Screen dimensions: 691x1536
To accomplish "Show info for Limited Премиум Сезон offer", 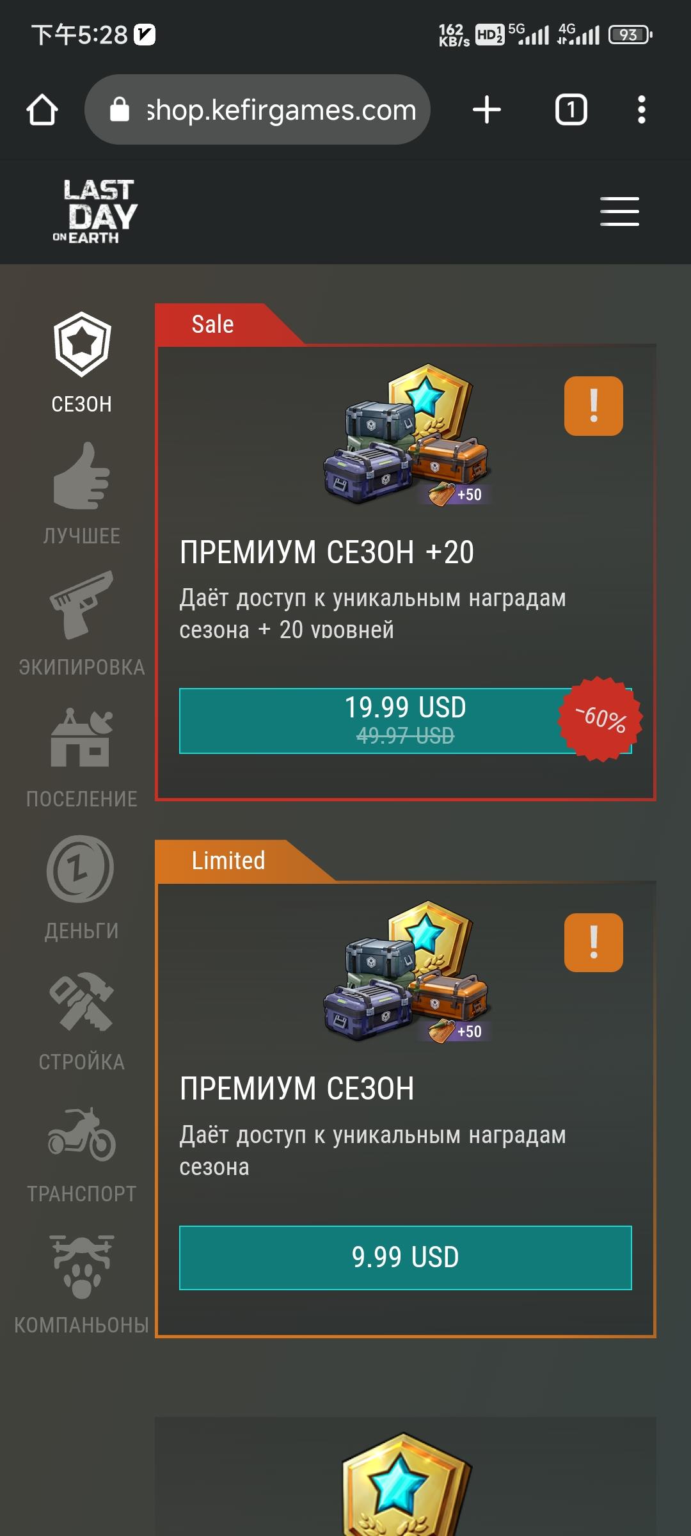I will [x=594, y=943].
